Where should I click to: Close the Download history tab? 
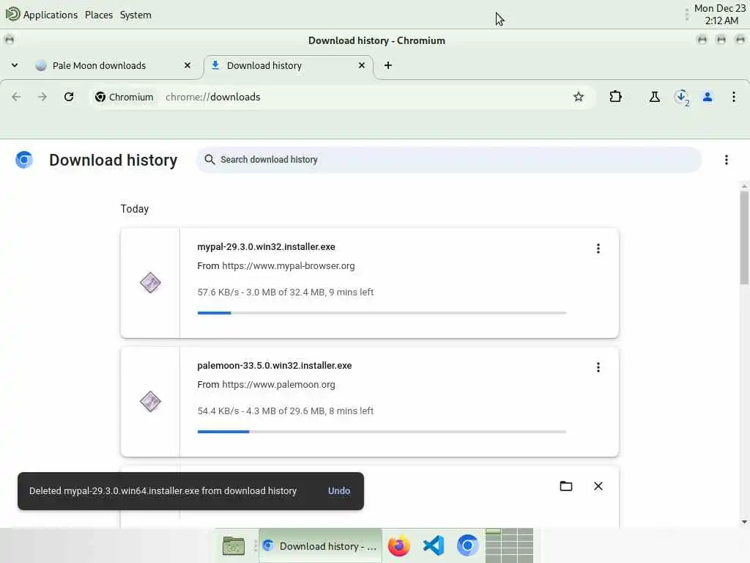click(x=362, y=65)
